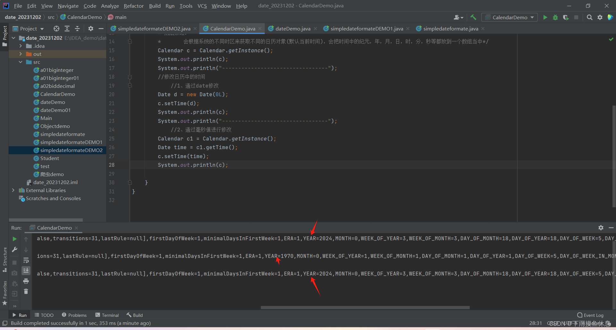Open IDE settings gear in top toolbar
Screen dimensions: 616x330
click(x=600, y=17)
